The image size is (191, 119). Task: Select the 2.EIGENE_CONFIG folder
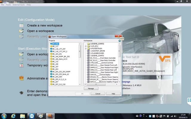(95, 44)
